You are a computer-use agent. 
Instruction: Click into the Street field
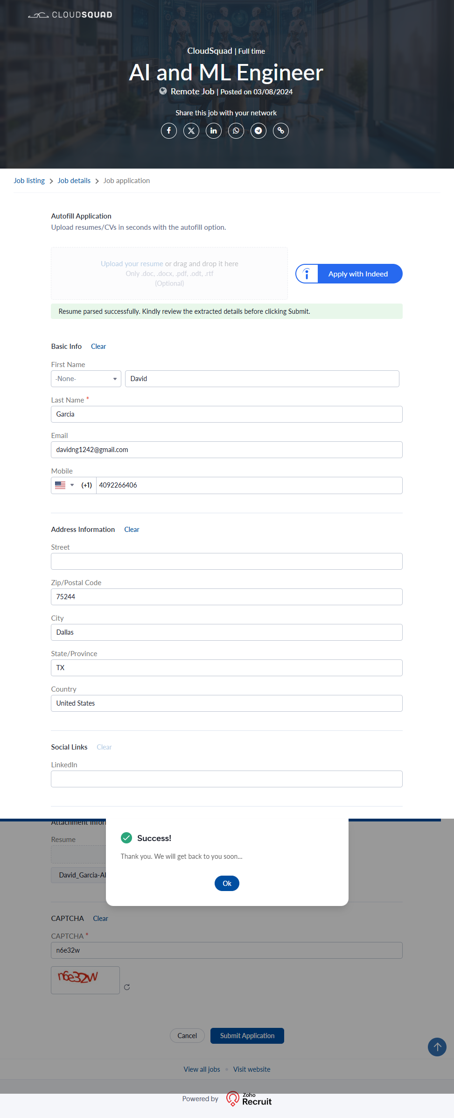(x=226, y=561)
